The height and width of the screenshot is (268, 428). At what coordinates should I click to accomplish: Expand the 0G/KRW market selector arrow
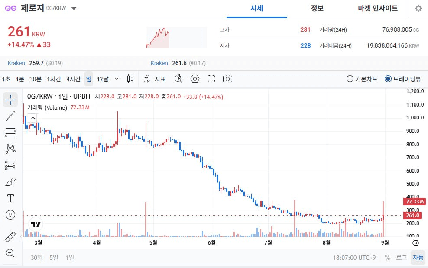pos(74,8)
